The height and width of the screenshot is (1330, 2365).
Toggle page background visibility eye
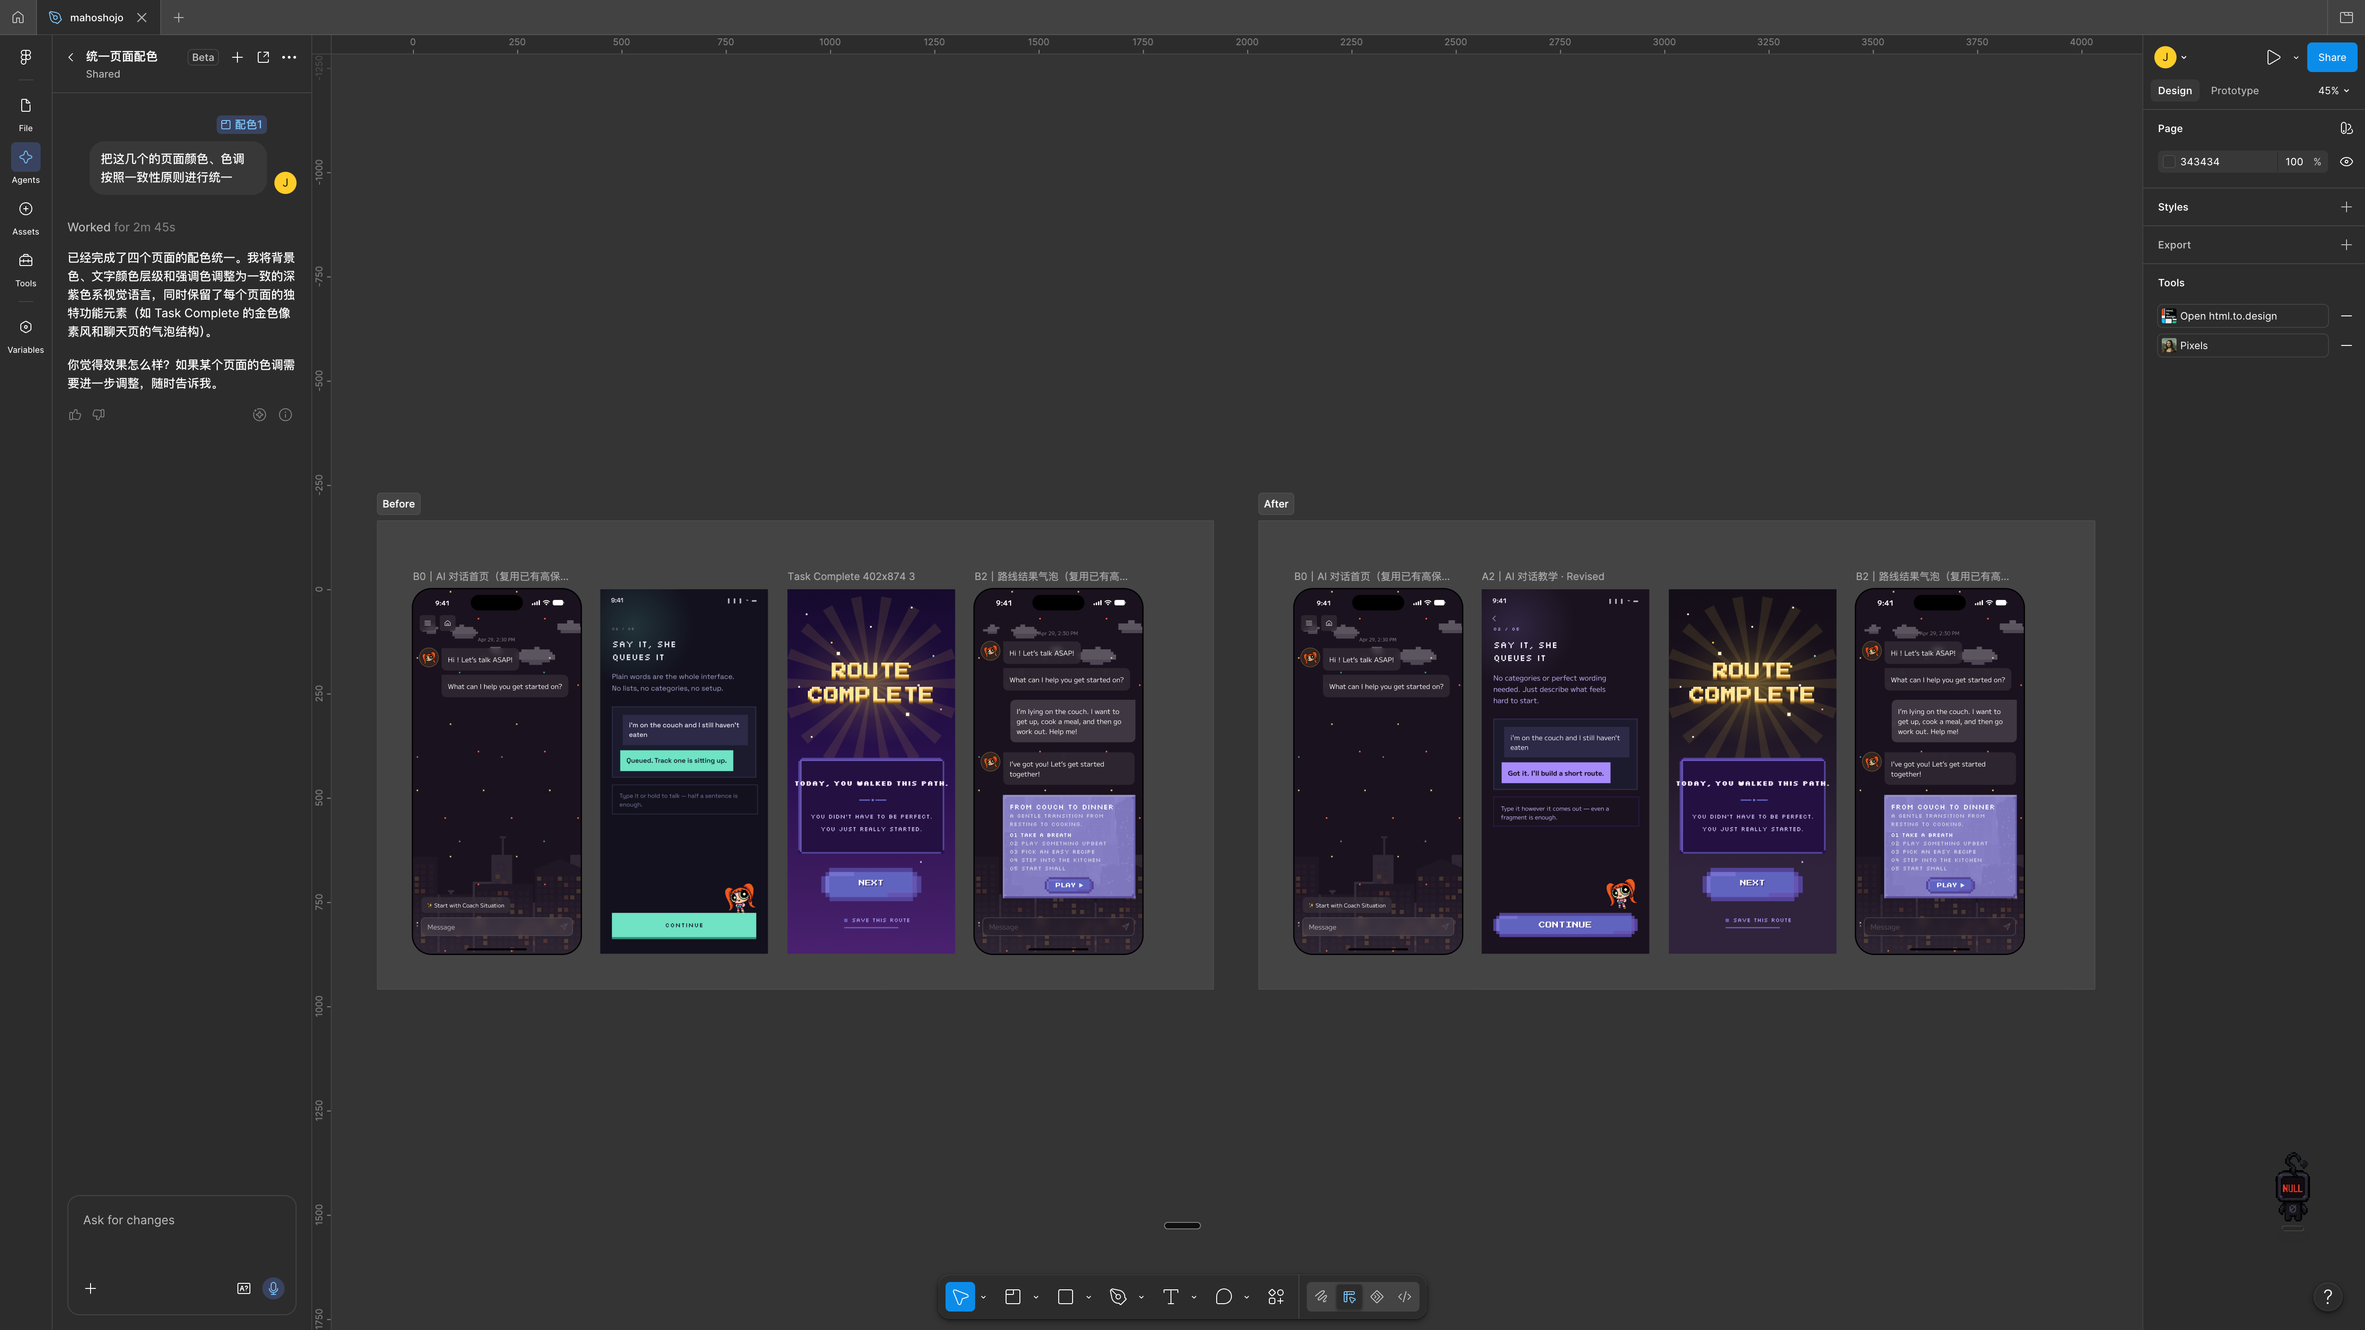(2346, 162)
